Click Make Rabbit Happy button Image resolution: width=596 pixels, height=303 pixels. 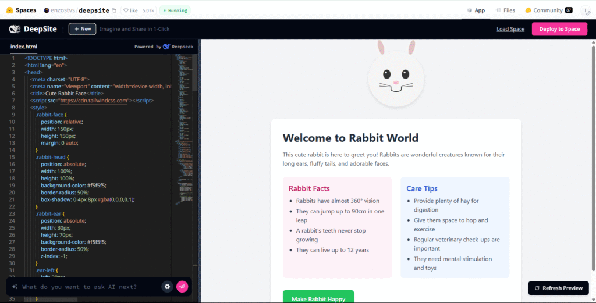[318, 297]
